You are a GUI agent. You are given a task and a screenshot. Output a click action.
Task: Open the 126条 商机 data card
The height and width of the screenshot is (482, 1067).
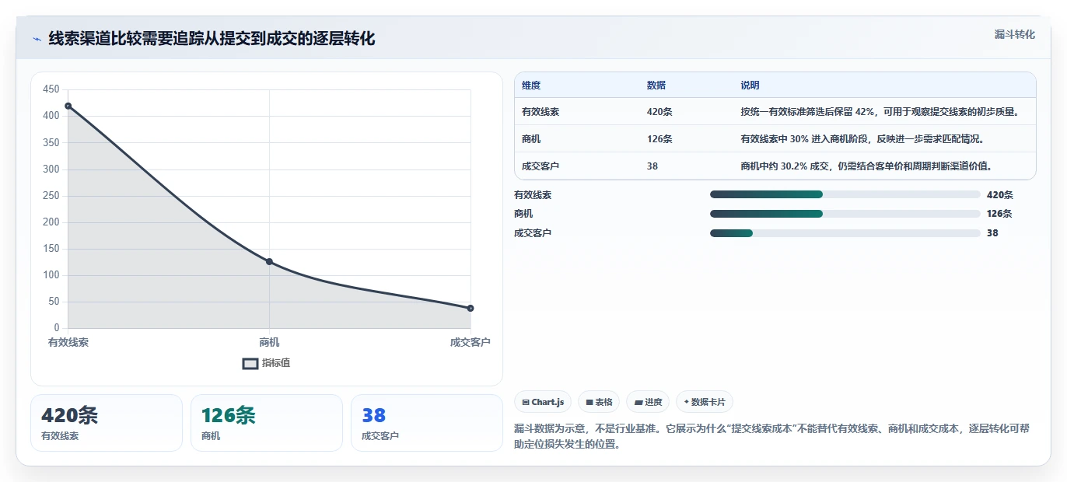coord(267,423)
